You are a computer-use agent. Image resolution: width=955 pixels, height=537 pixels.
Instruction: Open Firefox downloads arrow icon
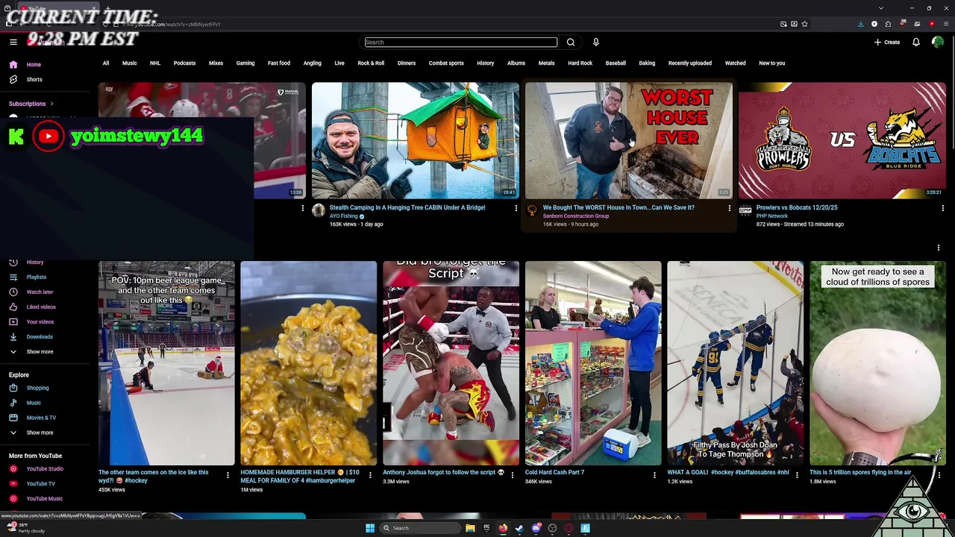860,24
